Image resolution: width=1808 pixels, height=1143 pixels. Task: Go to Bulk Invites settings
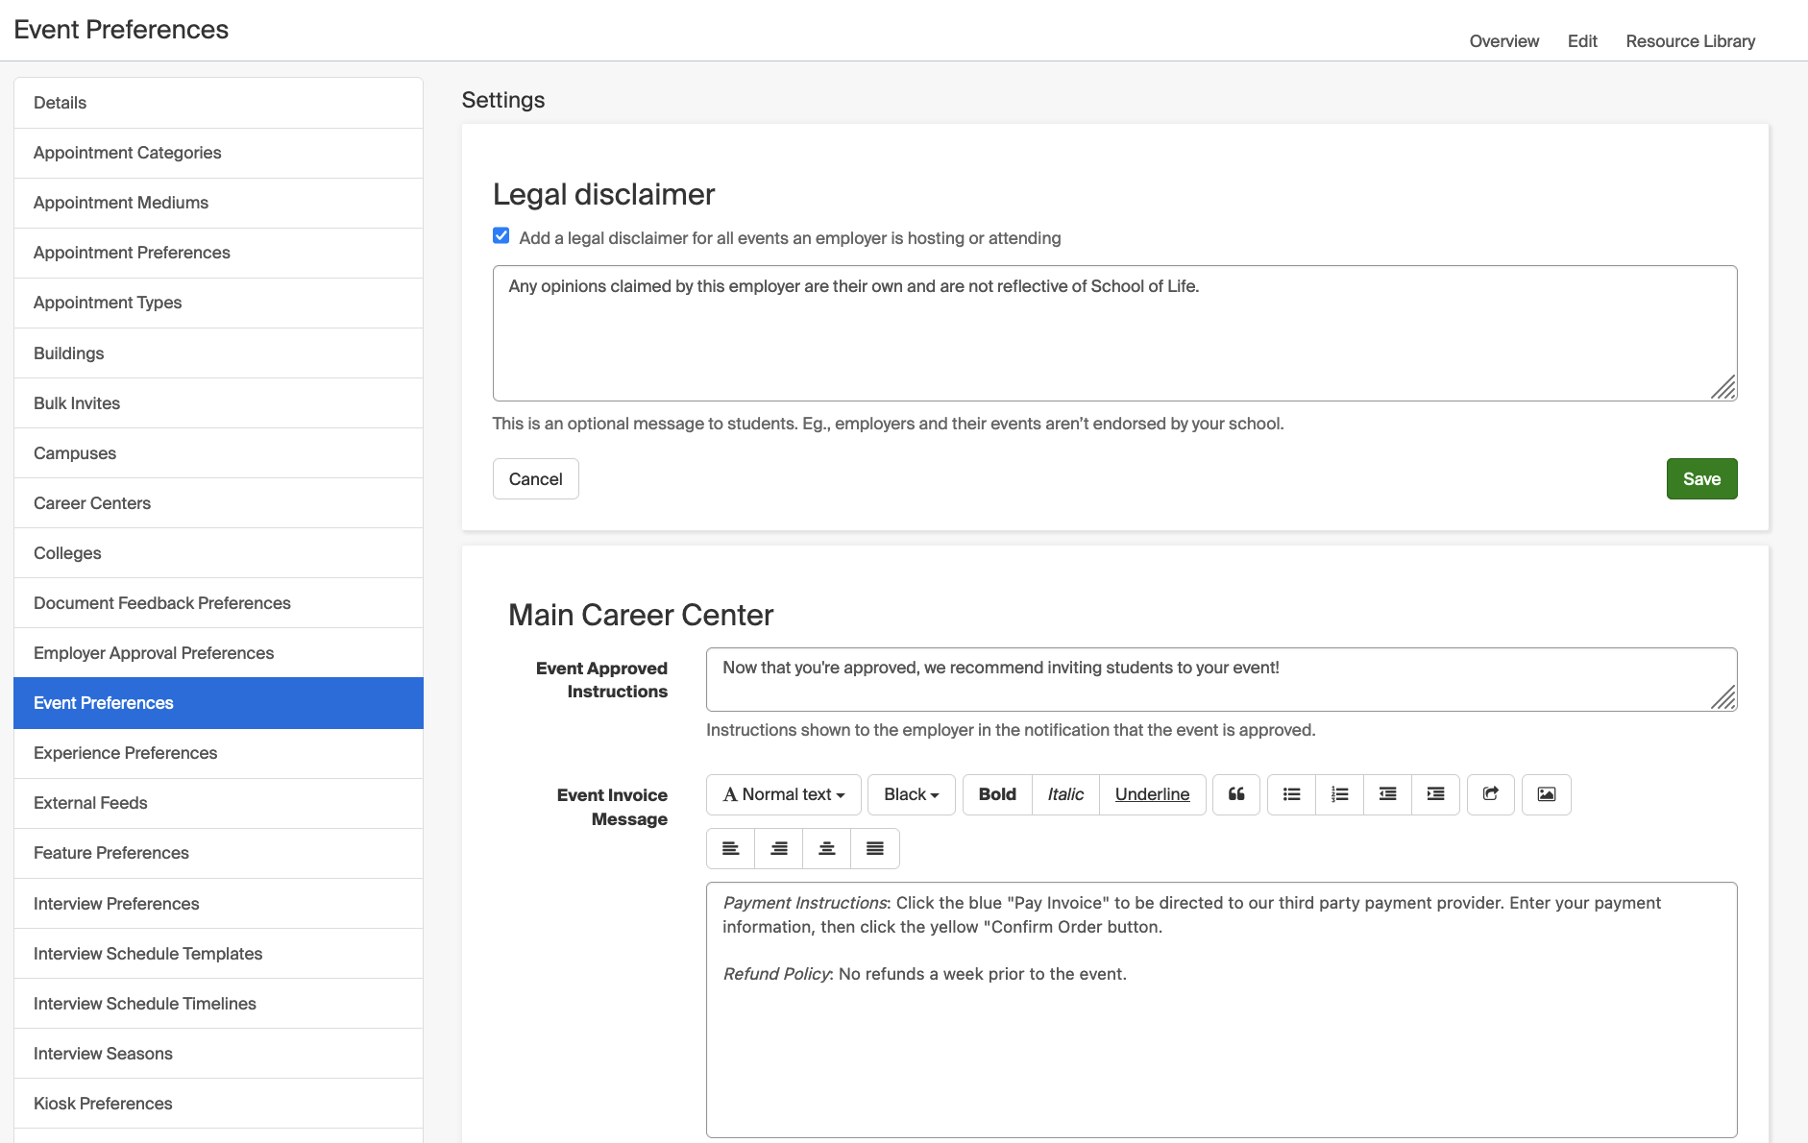pyautogui.click(x=219, y=403)
